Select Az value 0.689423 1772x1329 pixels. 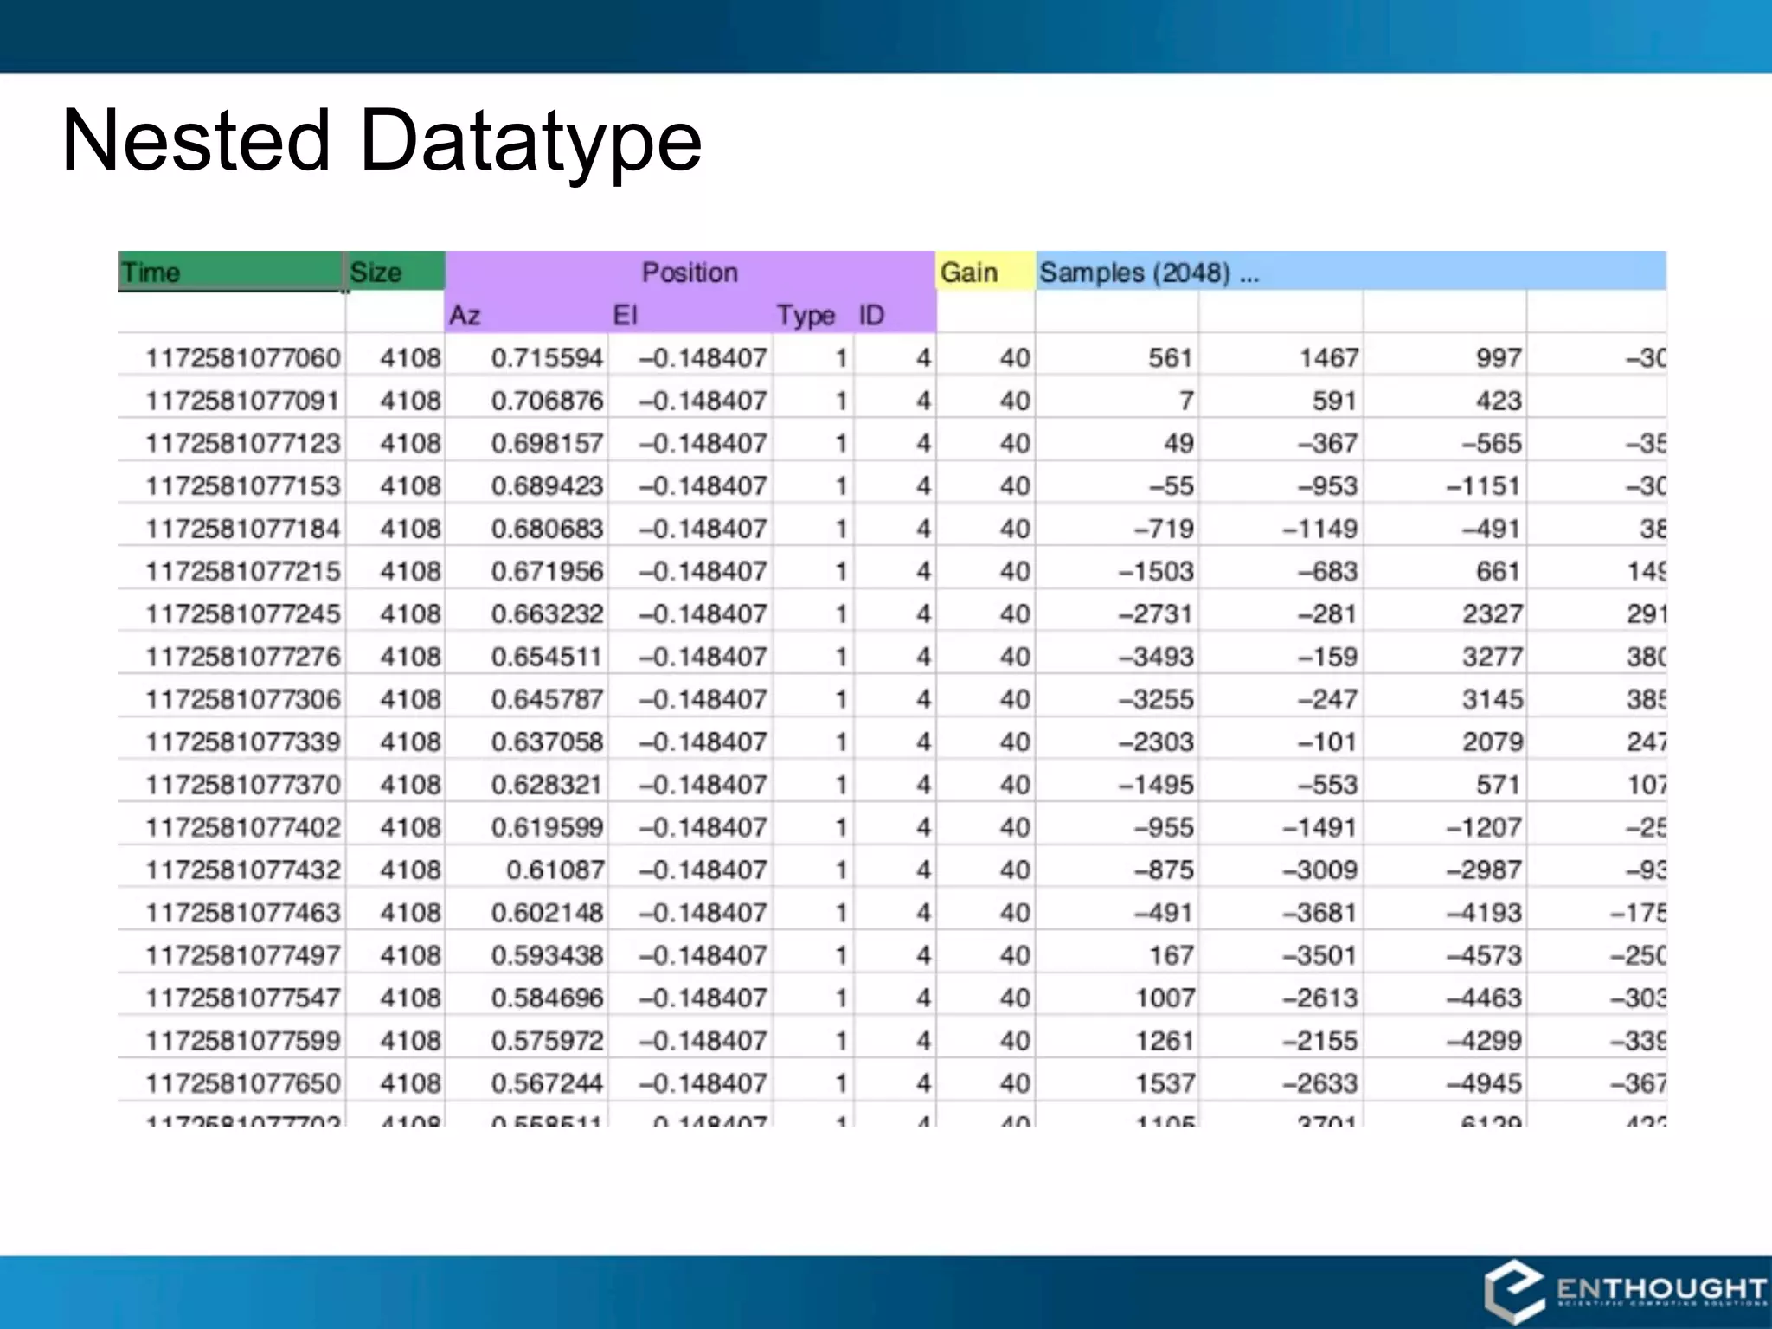[x=547, y=485]
